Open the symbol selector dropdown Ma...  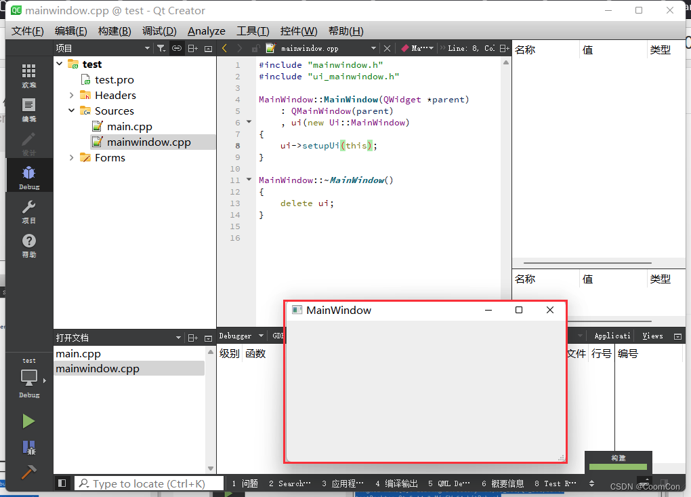coord(417,48)
